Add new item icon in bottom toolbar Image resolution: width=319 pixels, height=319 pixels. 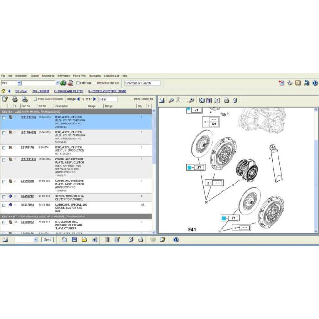click(x=94, y=240)
